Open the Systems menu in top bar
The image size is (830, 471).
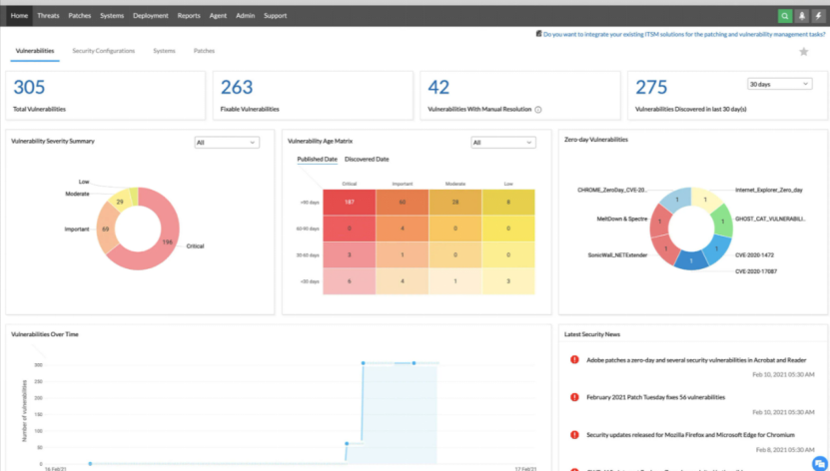(112, 16)
